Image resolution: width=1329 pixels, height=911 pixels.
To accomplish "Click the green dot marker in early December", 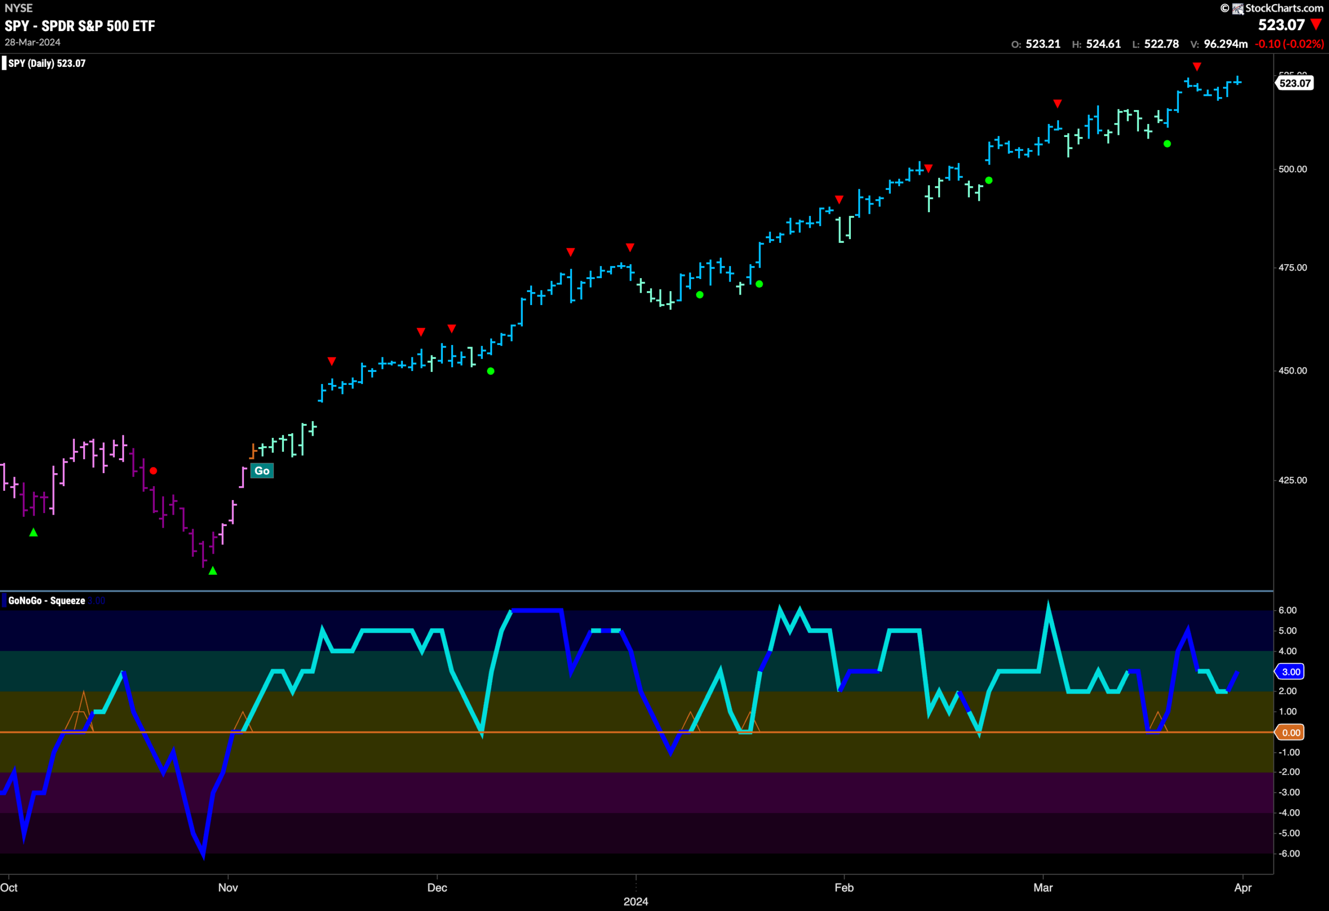I will [491, 371].
